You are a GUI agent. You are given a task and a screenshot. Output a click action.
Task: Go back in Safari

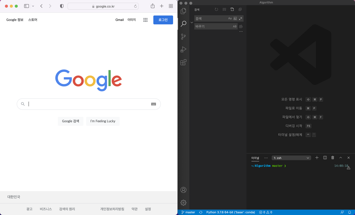pos(41,6)
